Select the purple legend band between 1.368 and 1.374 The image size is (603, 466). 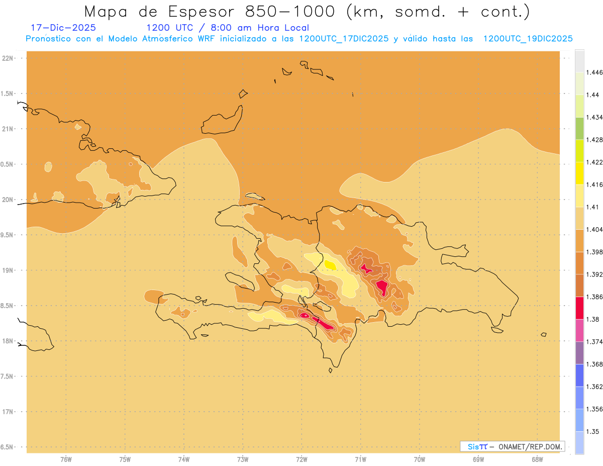(579, 352)
